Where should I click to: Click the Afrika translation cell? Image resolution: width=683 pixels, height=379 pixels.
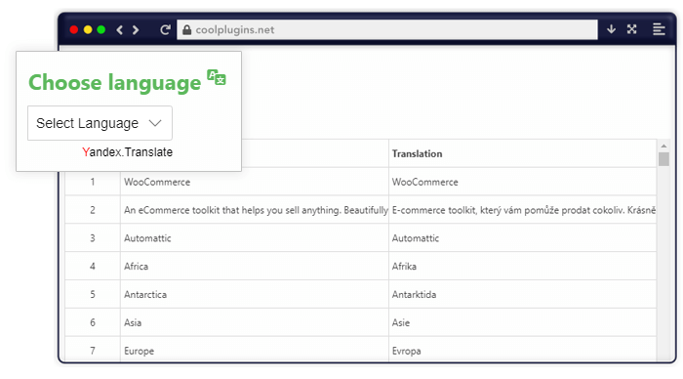522,266
